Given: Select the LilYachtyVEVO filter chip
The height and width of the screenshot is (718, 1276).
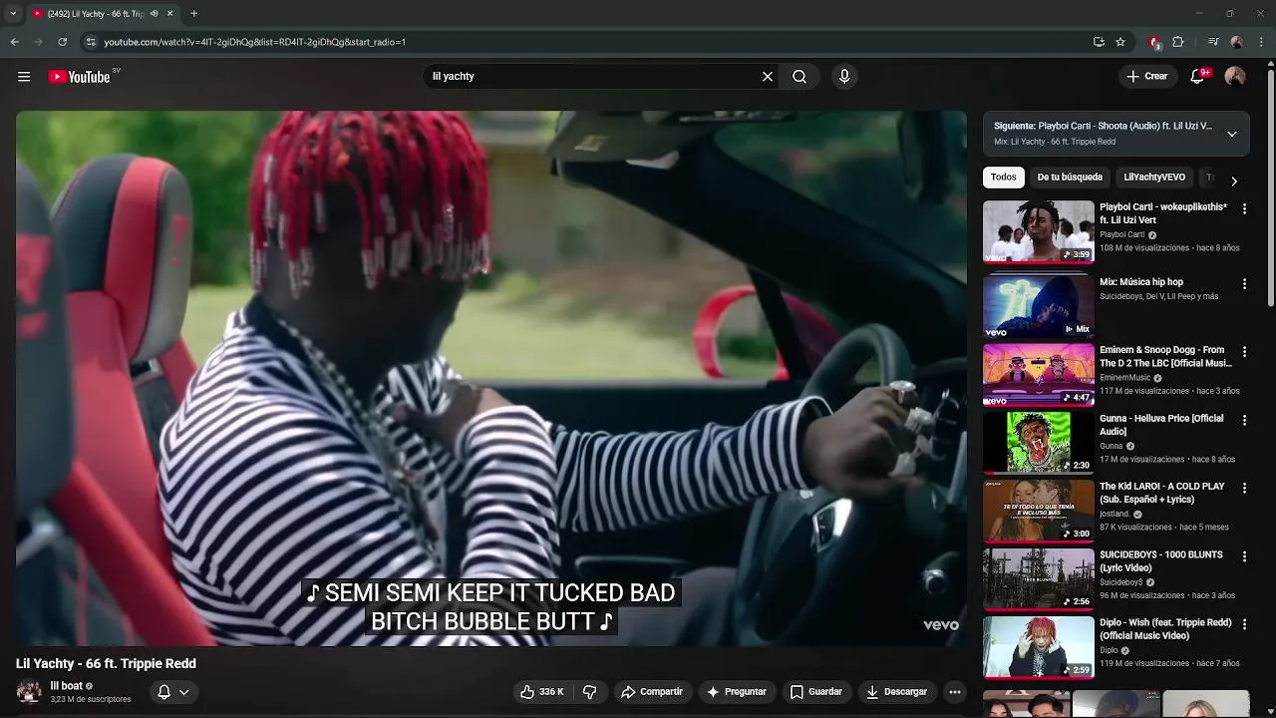Looking at the screenshot, I should [x=1154, y=178].
